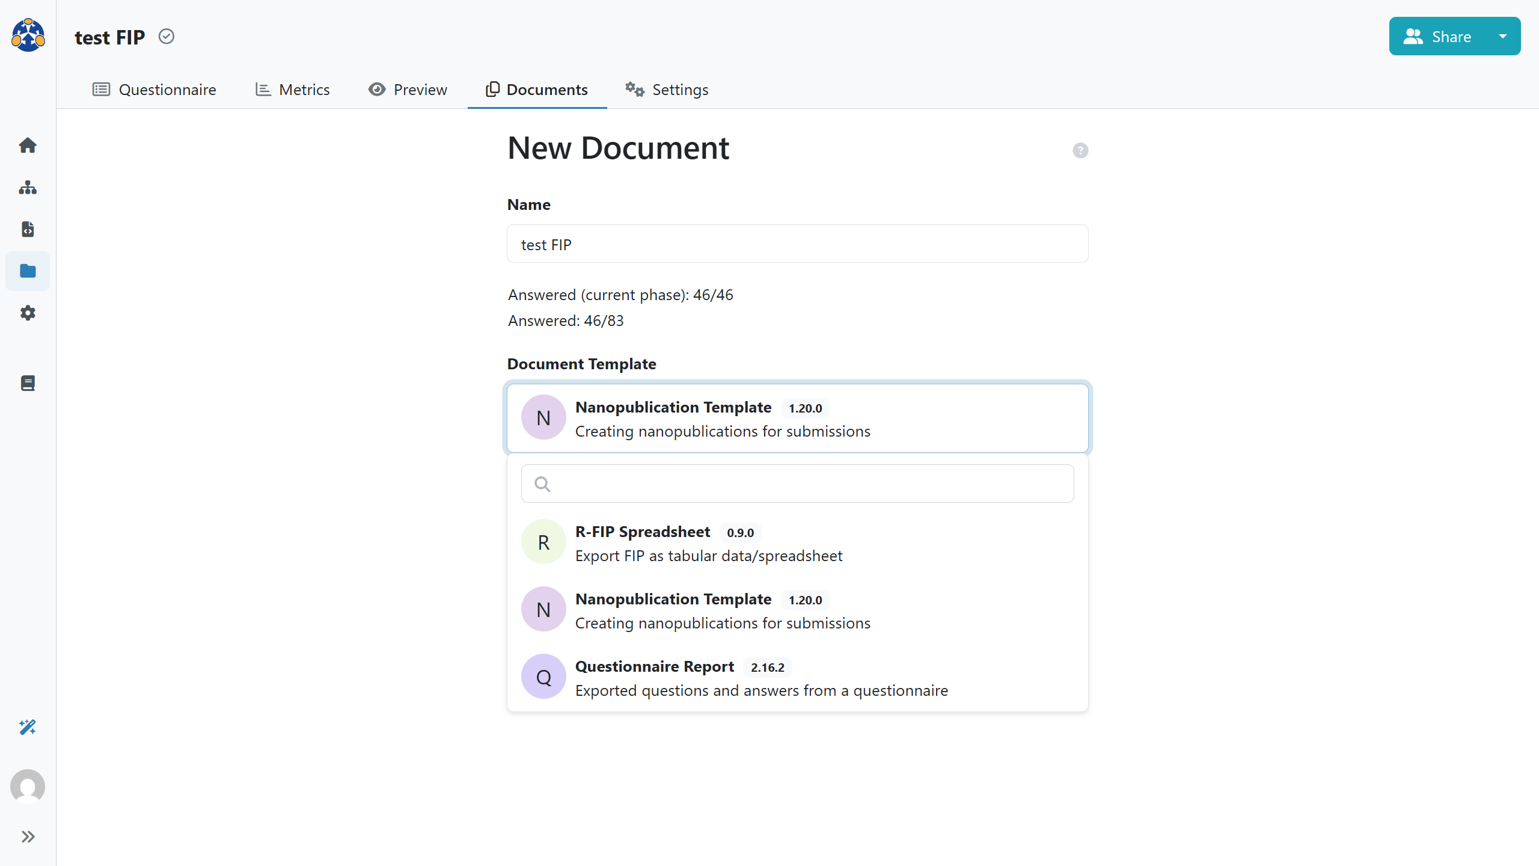Click 'Answered: 46/83' text
This screenshot has width=1539, height=866.
(566, 321)
